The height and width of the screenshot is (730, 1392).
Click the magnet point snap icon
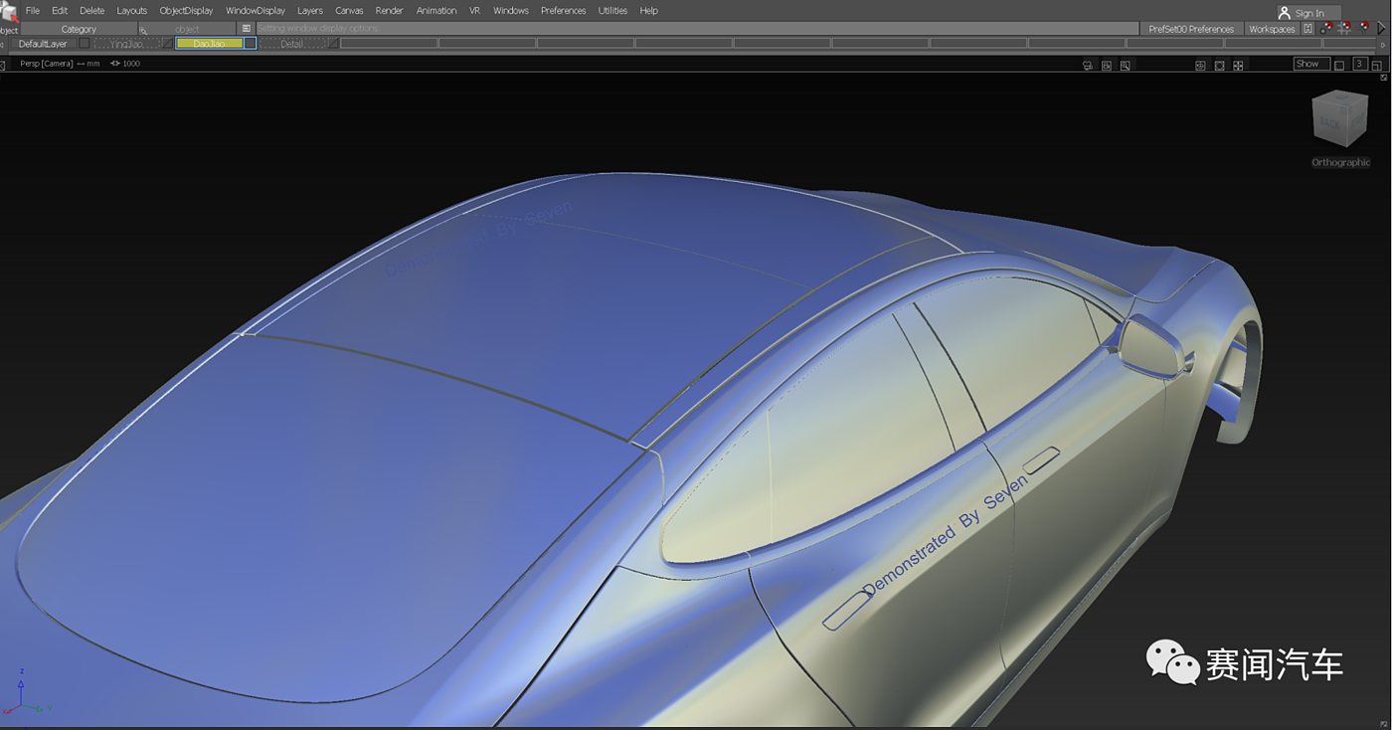pyautogui.click(x=1325, y=29)
